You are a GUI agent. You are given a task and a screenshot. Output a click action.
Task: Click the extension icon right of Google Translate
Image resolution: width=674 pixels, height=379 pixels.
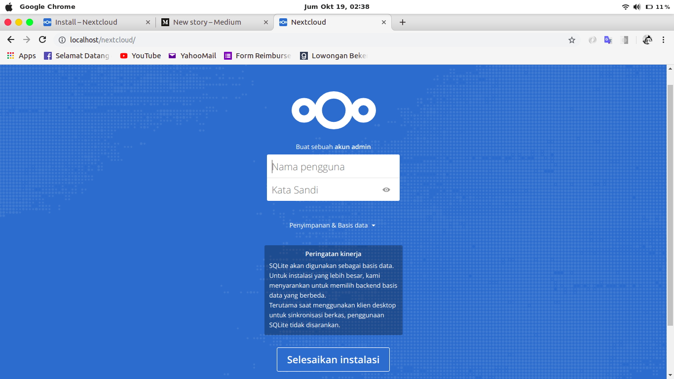click(x=624, y=40)
